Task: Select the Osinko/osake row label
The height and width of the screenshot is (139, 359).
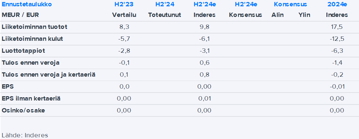Action: pyautogui.click(x=23, y=110)
